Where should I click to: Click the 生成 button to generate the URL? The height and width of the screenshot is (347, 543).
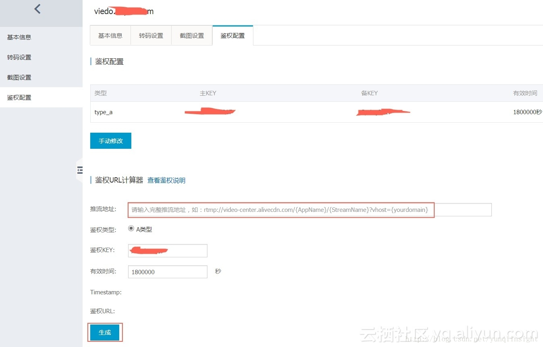[105, 332]
